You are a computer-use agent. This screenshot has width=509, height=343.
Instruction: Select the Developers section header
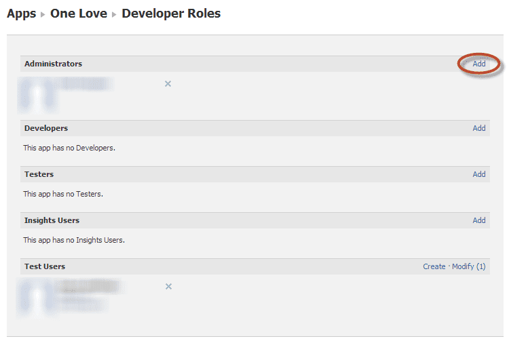46,128
